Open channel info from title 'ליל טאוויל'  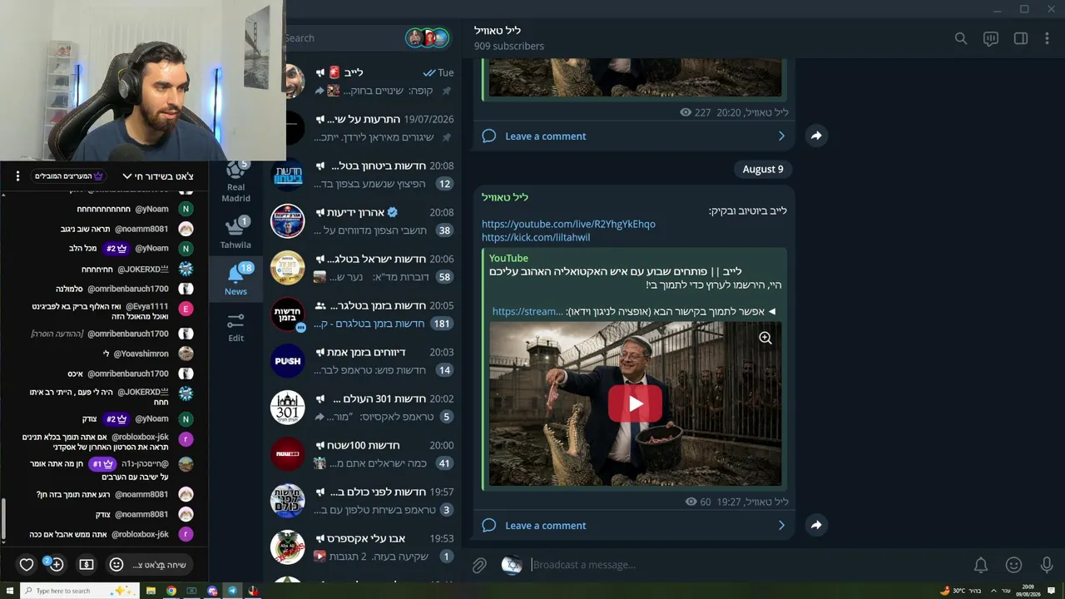coord(498,31)
